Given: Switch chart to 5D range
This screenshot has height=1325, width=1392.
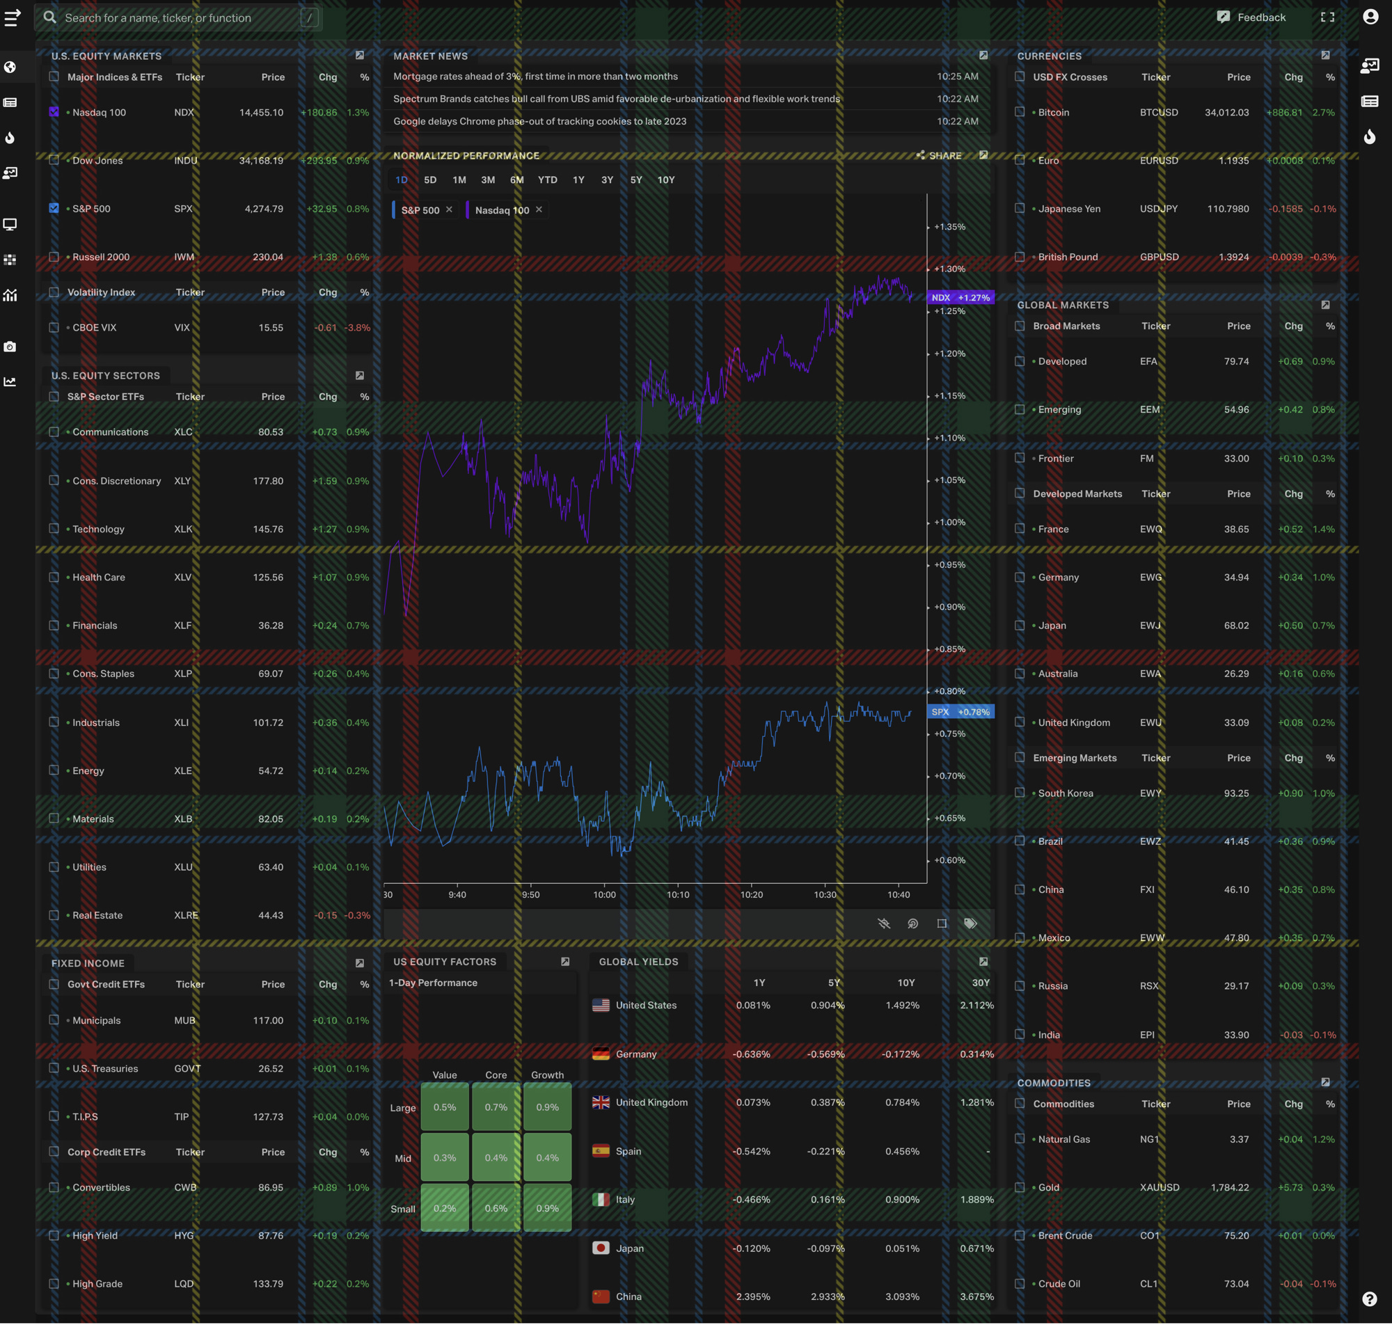Looking at the screenshot, I should point(430,180).
